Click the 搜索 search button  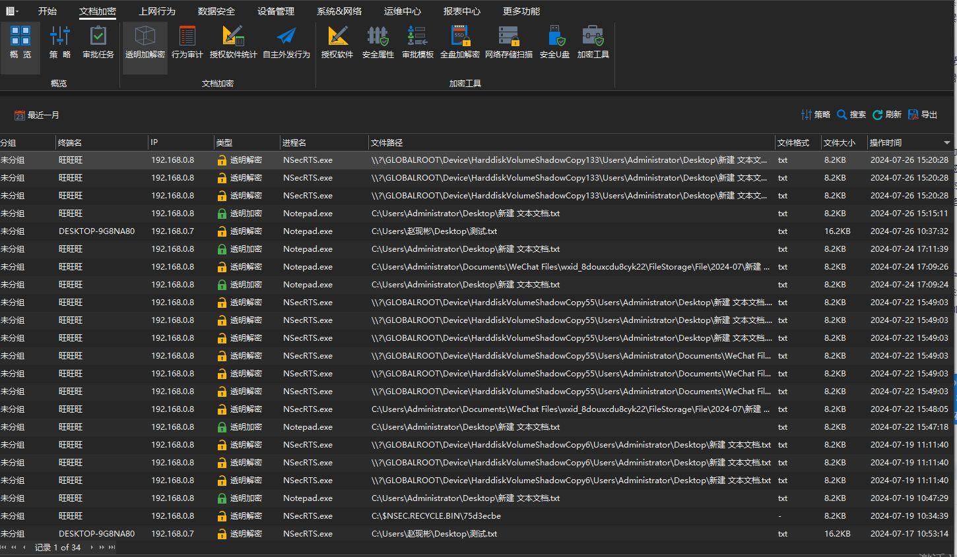click(x=851, y=115)
